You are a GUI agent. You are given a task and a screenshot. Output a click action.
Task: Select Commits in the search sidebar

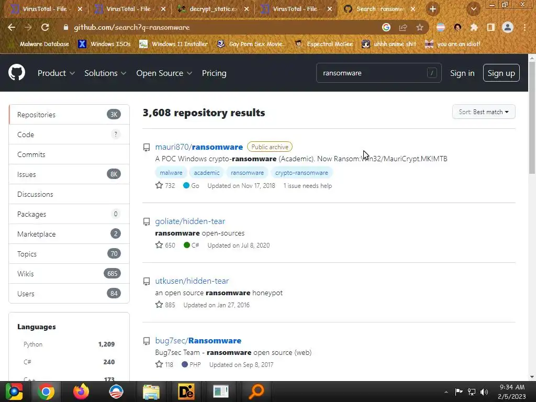click(69, 154)
